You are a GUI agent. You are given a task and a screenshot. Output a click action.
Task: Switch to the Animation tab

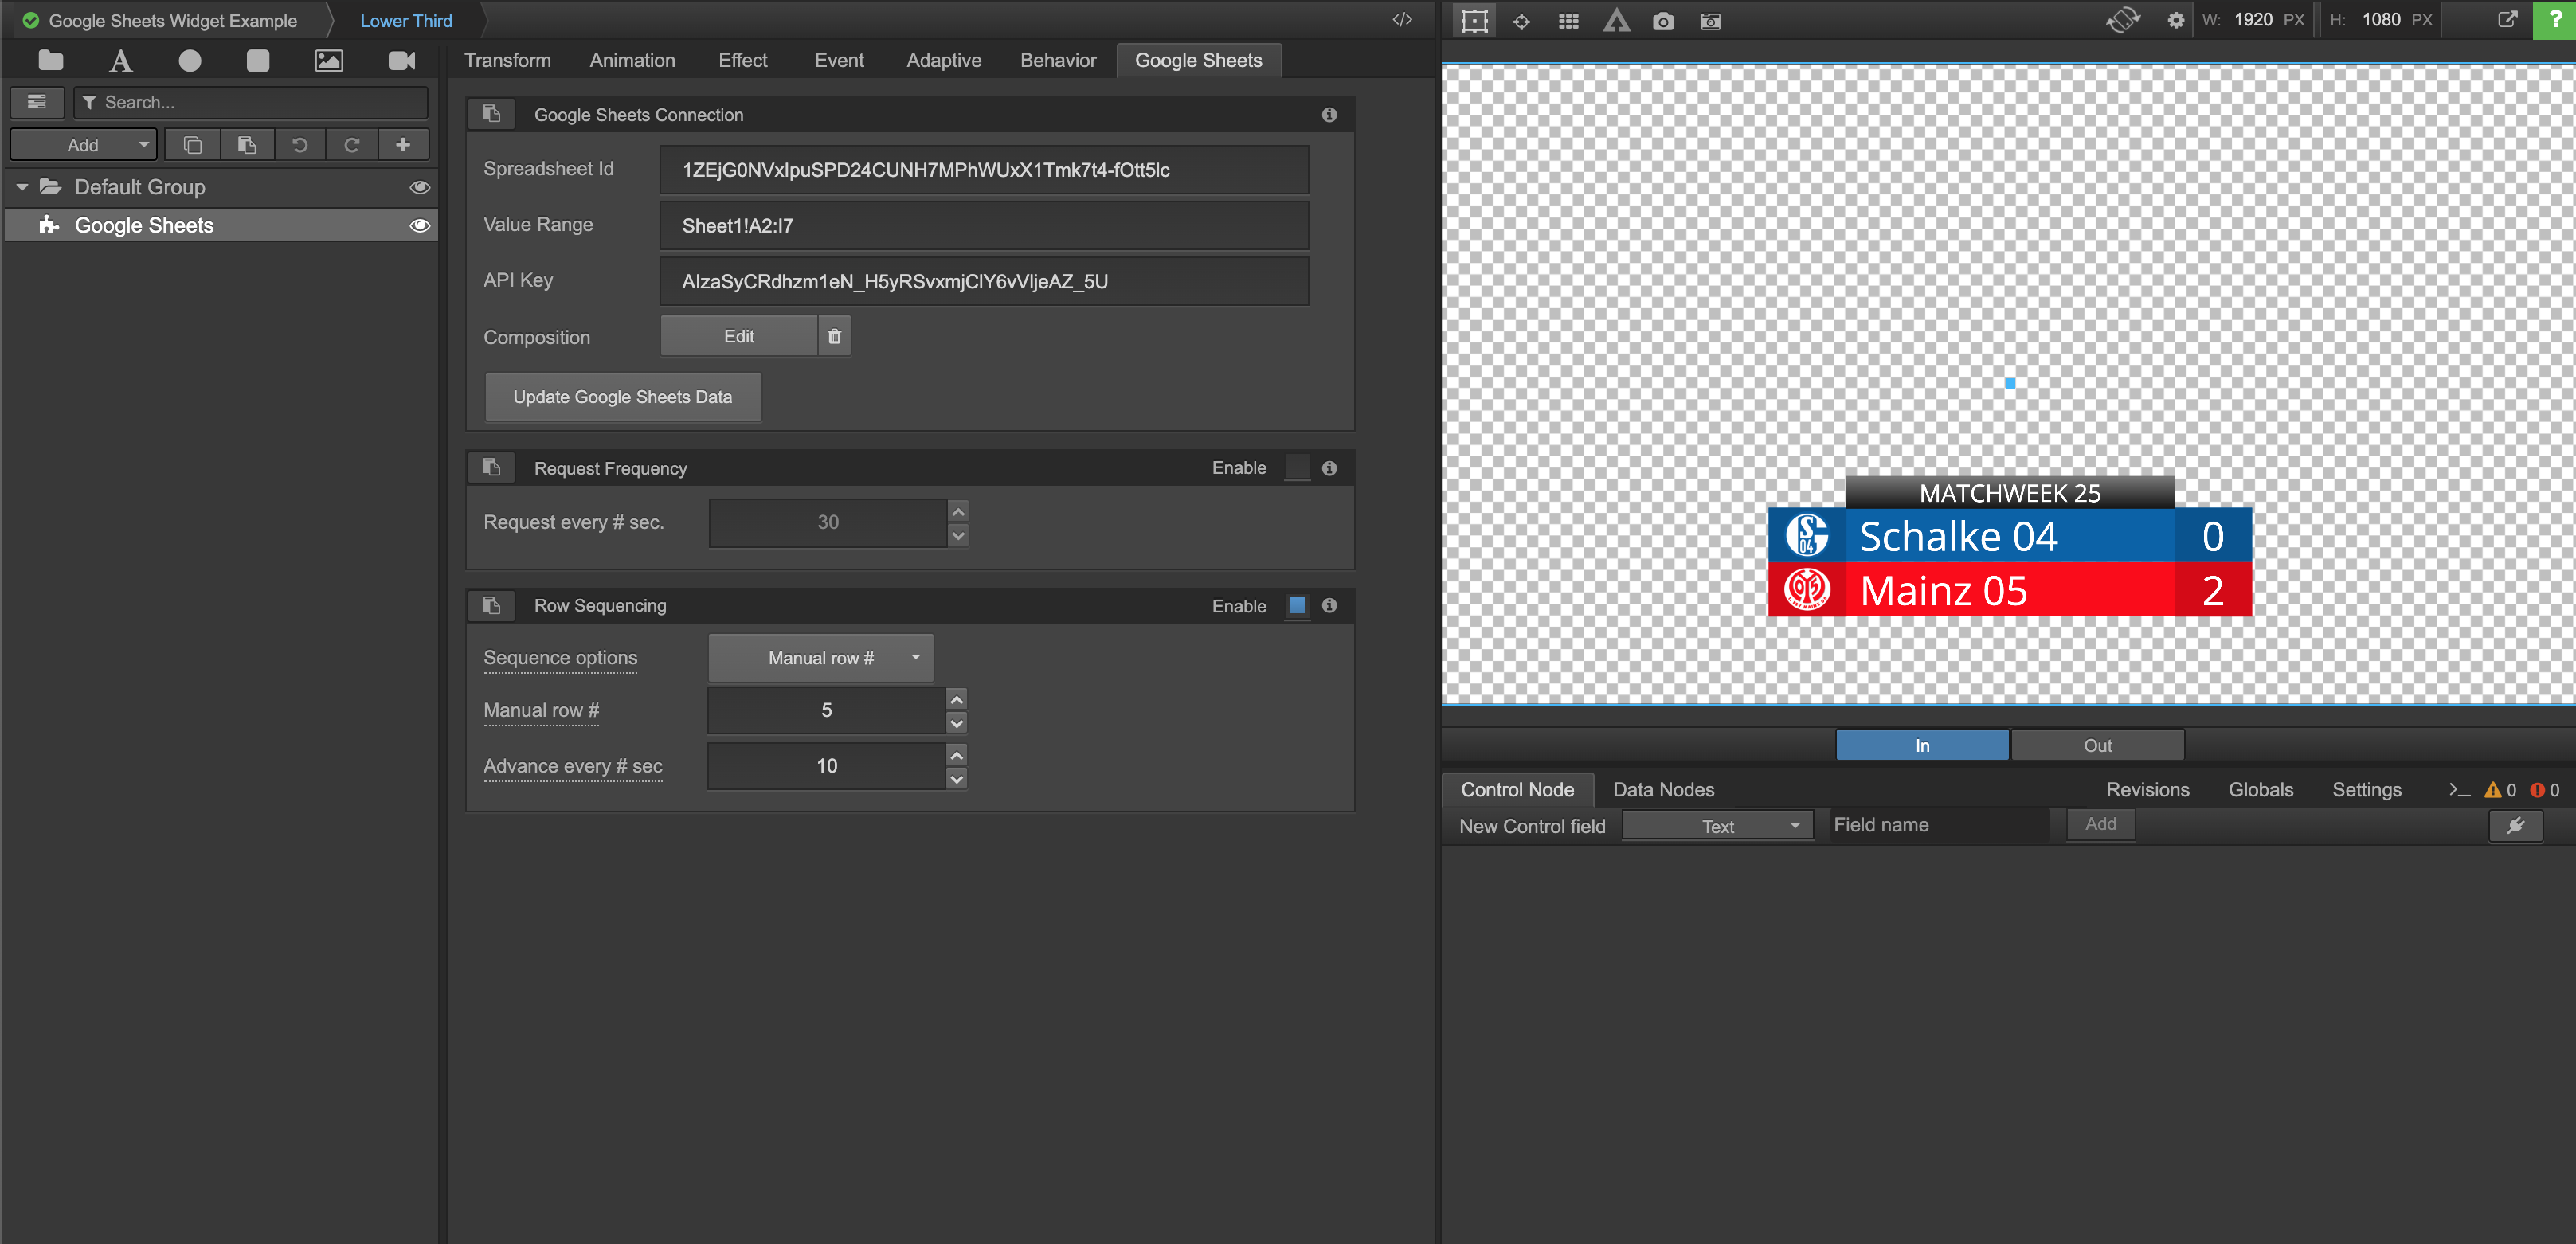pos(632,60)
